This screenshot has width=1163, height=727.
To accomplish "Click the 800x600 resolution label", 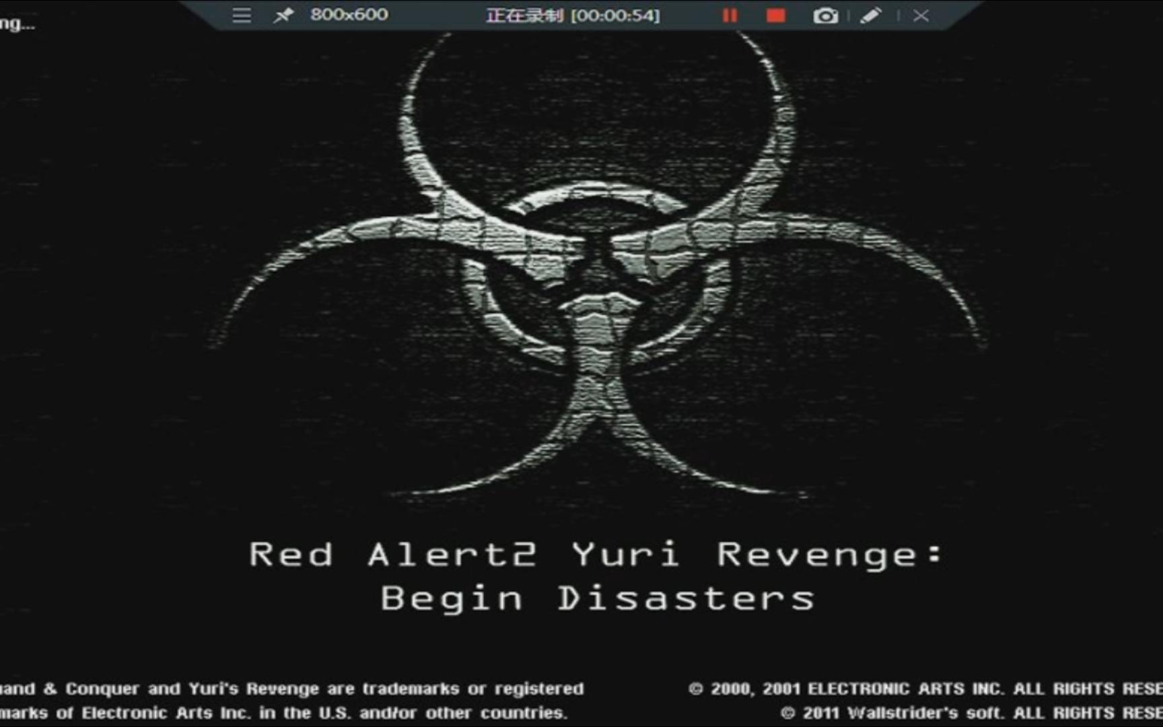I will click(349, 14).
